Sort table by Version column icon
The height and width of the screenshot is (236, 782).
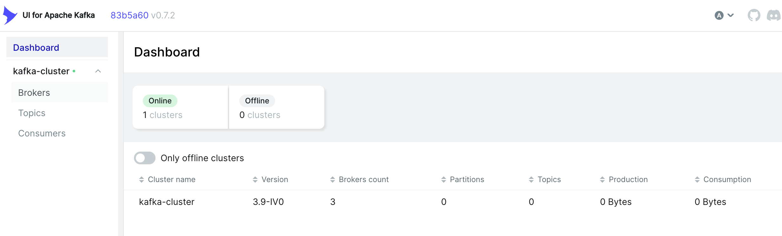point(255,180)
